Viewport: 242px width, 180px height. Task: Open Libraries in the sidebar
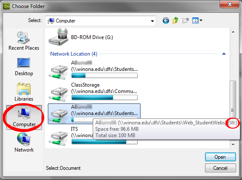tap(24, 92)
